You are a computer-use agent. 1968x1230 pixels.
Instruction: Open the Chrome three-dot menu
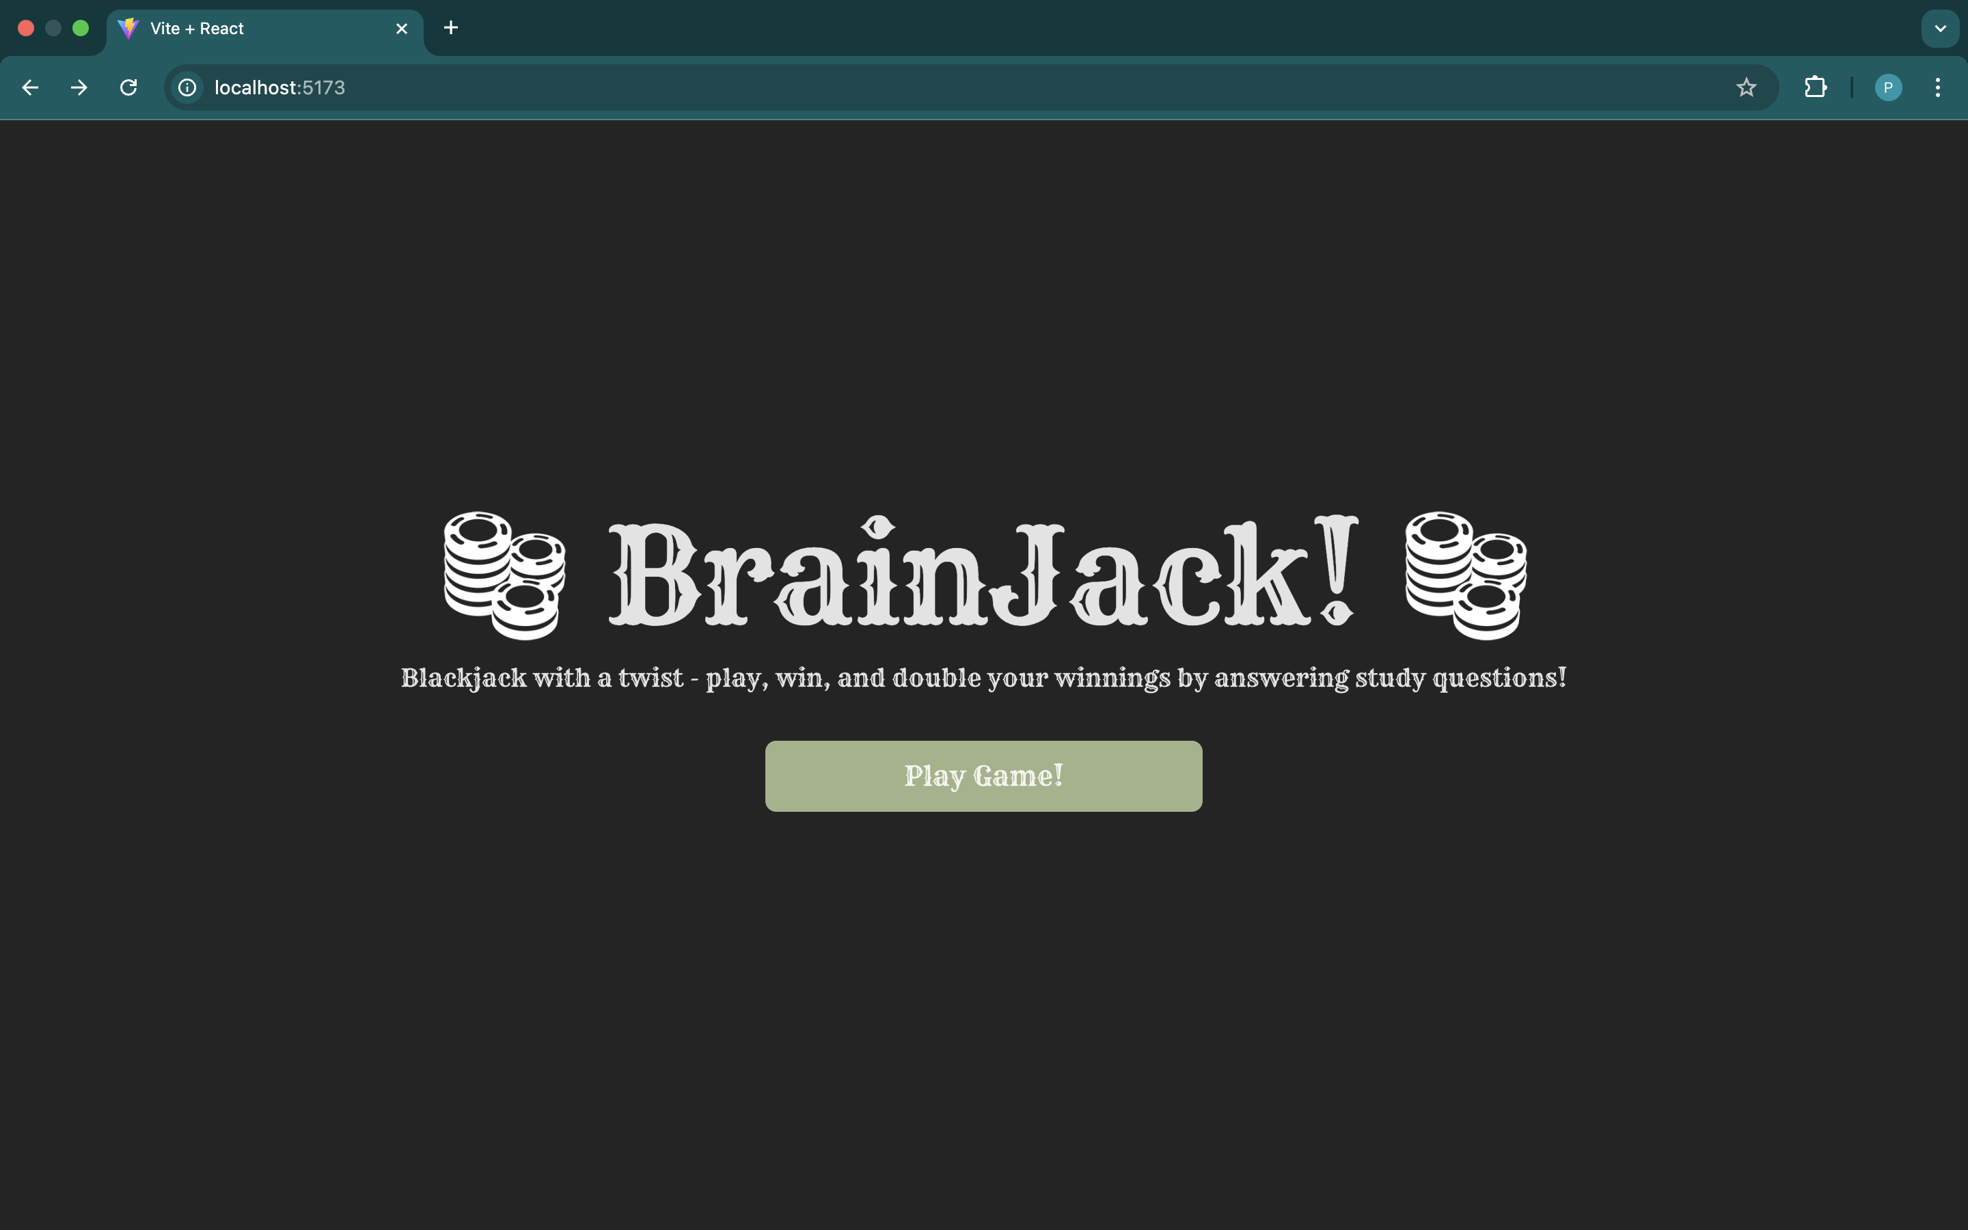pyautogui.click(x=1938, y=87)
